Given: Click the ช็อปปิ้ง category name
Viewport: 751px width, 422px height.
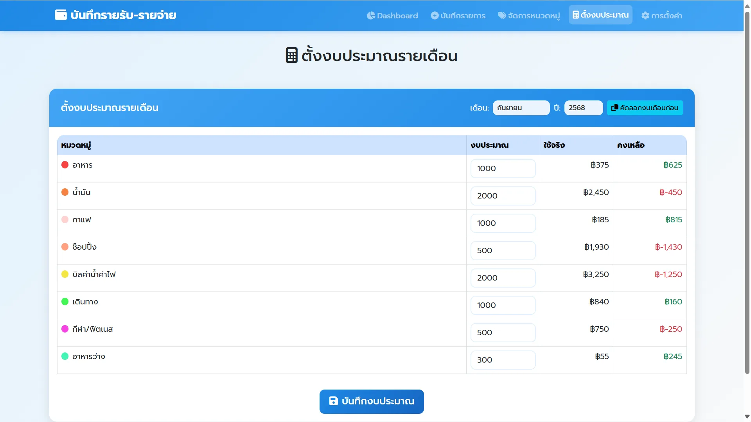Looking at the screenshot, I should (84, 247).
